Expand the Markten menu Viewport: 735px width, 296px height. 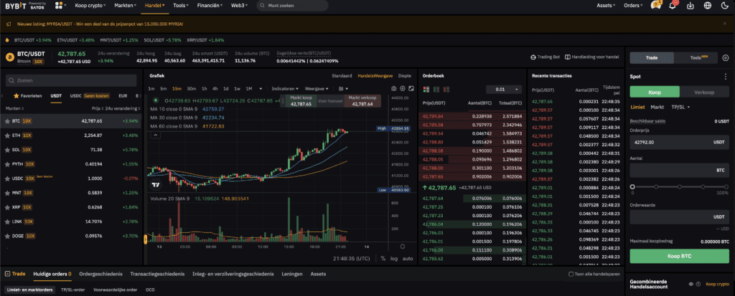click(126, 6)
